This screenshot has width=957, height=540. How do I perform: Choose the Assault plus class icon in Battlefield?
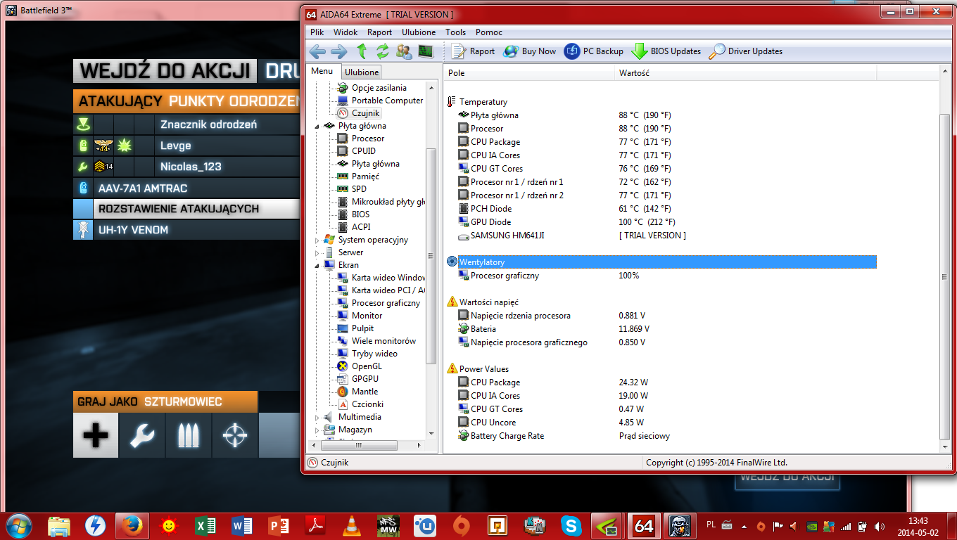(96, 436)
